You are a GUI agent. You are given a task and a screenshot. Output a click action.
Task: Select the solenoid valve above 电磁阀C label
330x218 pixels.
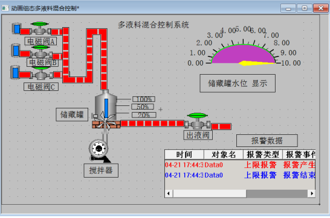[x=41, y=73]
